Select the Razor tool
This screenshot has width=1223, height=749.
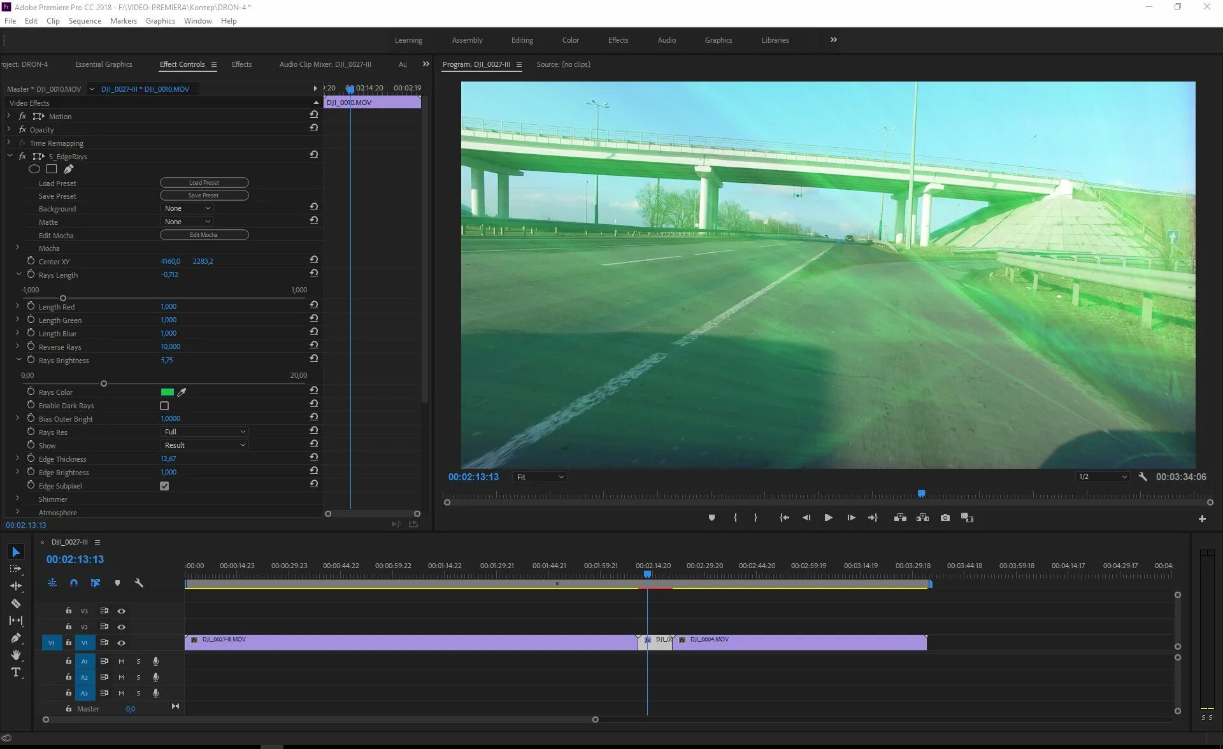click(x=16, y=603)
